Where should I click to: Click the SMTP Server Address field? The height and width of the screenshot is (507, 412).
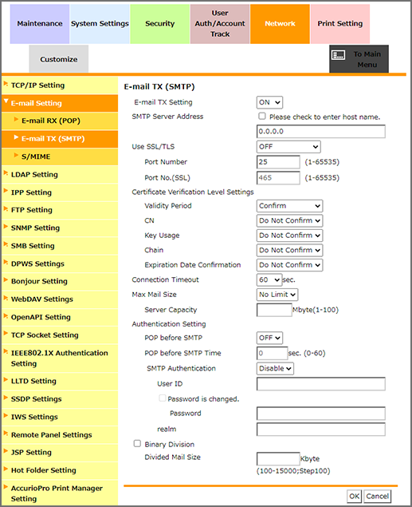[x=321, y=132]
